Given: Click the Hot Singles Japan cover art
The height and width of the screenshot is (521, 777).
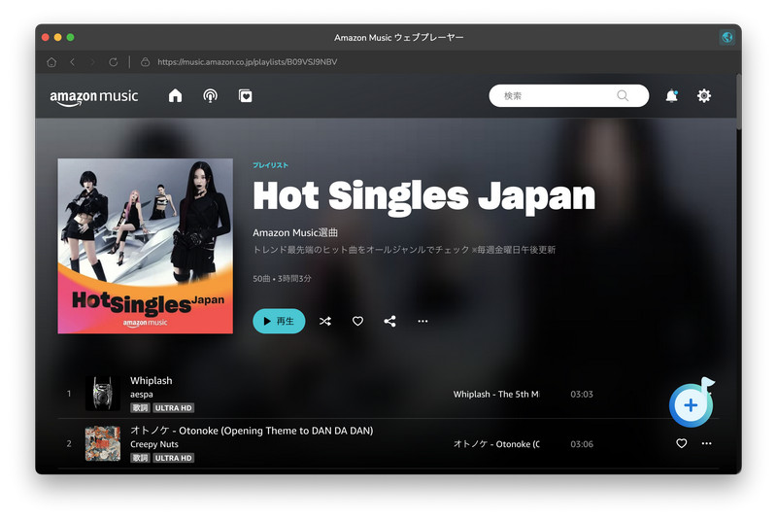Looking at the screenshot, I should click(145, 246).
